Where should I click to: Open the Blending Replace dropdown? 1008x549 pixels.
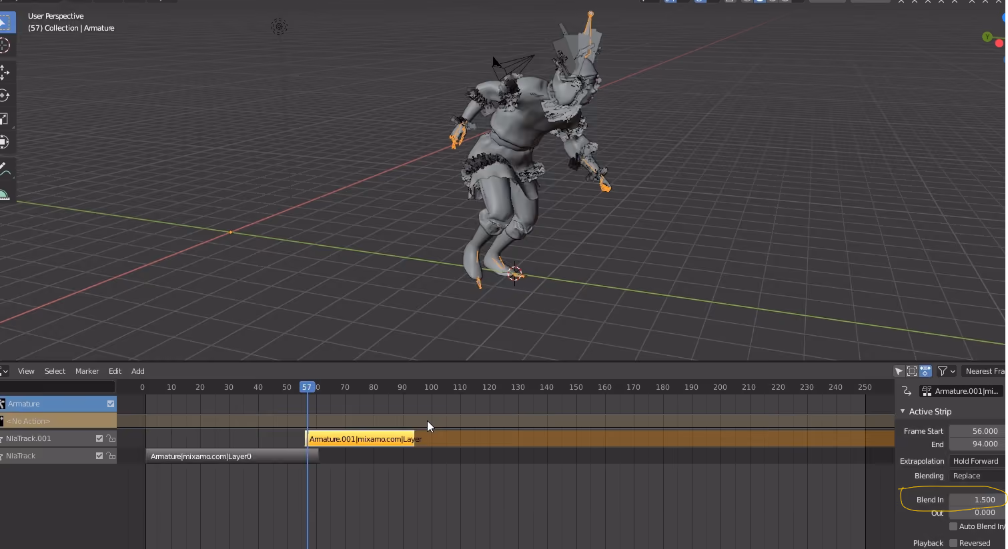tap(977, 476)
